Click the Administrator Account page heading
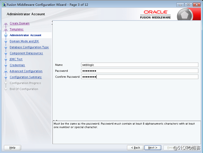Image resolution: width=203 pixels, height=153 pixels. [26, 14]
